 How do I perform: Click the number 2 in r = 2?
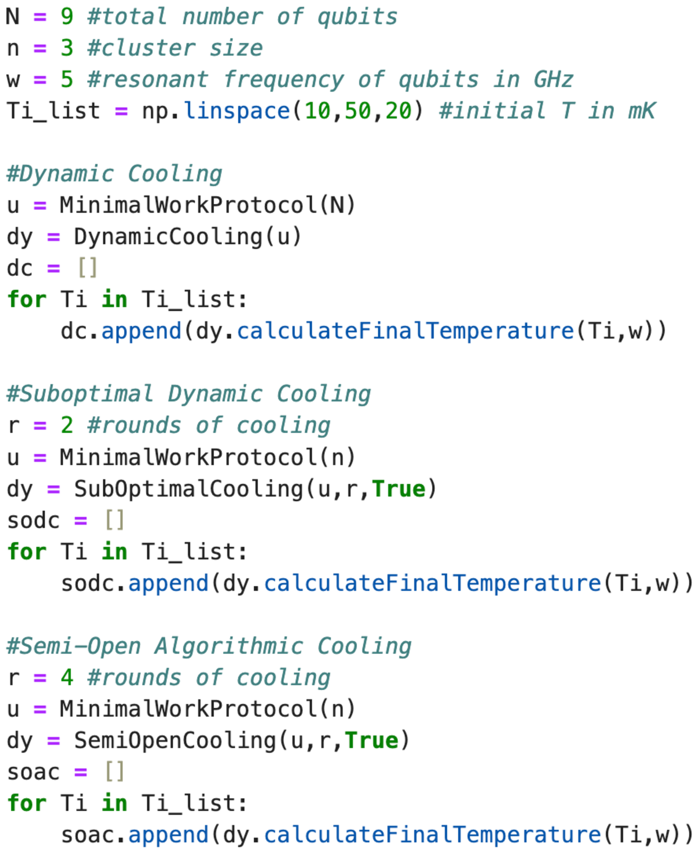pyautogui.click(x=67, y=426)
